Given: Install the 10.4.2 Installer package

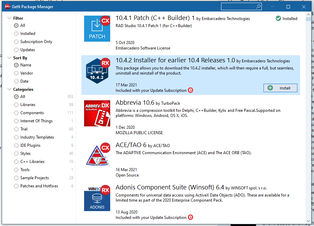Looking at the screenshot, I should point(280,88).
